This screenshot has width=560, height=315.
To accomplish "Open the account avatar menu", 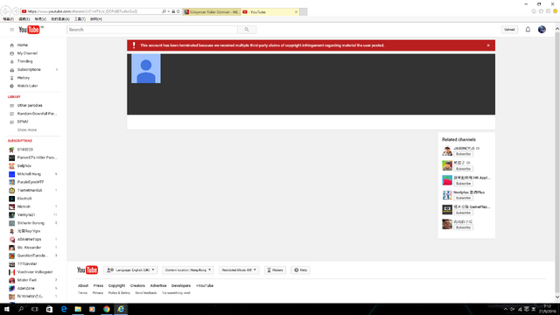I will 542,30.
